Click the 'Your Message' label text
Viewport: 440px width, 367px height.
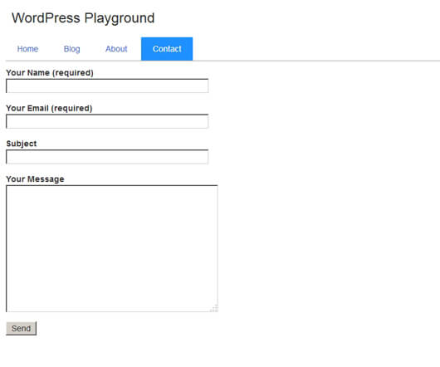pyautogui.click(x=35, y=179)
